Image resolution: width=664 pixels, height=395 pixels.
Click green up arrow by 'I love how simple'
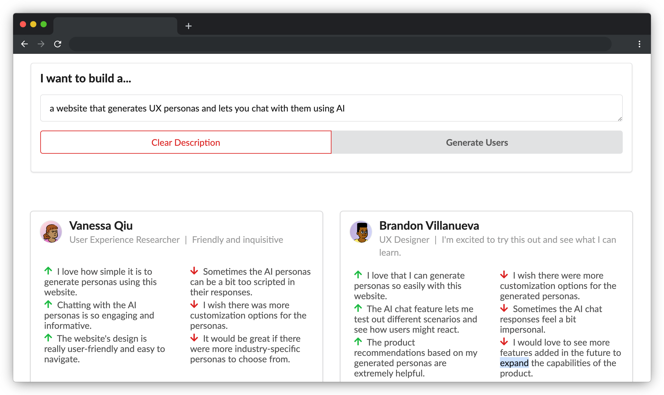(48, 271)
